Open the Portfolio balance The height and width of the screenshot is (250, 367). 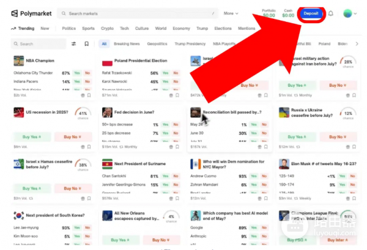tap(269, 13)
